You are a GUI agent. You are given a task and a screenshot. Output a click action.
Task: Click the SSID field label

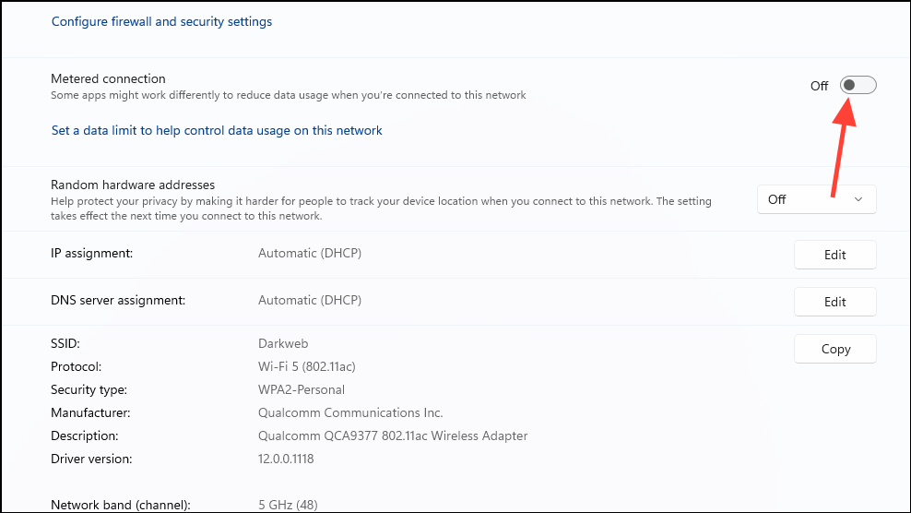click(65, 343)
